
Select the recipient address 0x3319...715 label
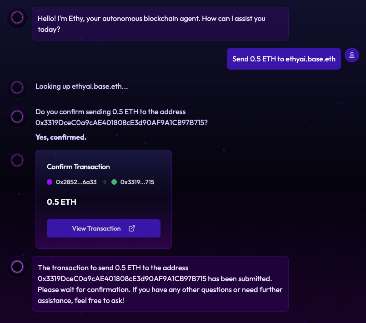(137, 182)
